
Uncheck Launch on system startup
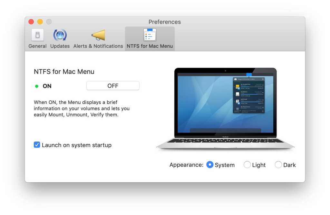37,145
